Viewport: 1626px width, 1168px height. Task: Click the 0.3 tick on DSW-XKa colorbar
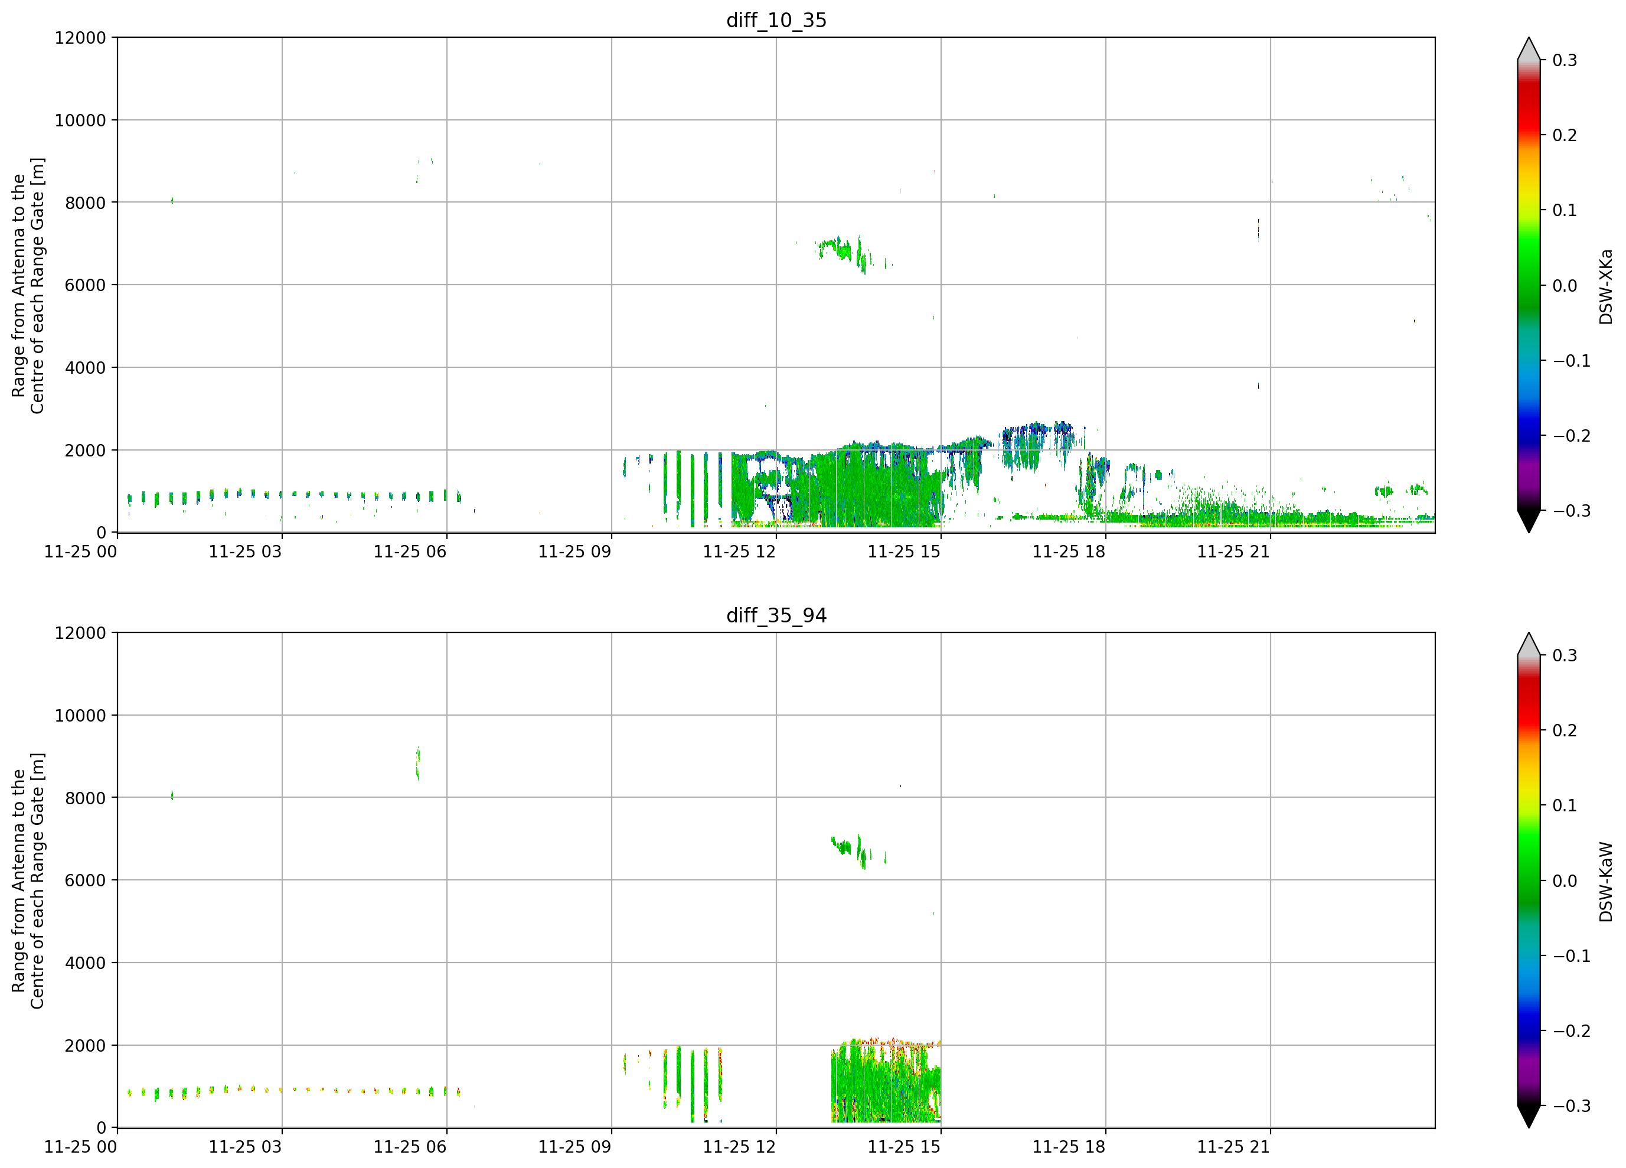(x=1565, y=60)
